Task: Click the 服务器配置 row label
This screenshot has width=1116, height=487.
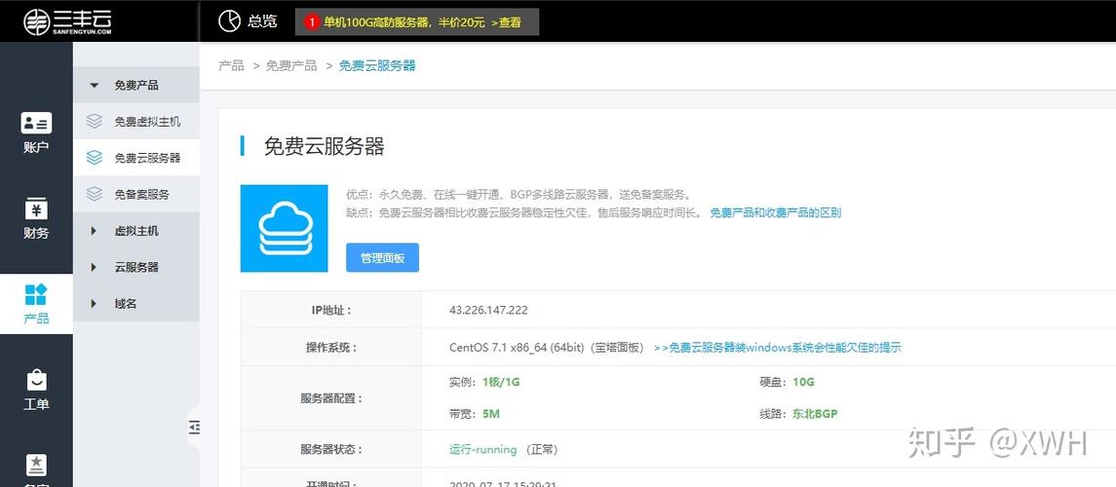Action: 331,398
